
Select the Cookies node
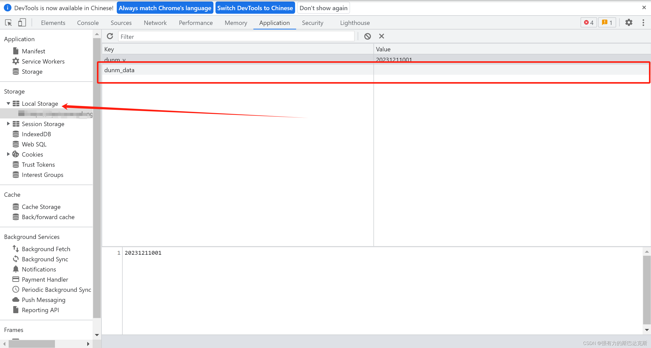(x=32, y=154)
